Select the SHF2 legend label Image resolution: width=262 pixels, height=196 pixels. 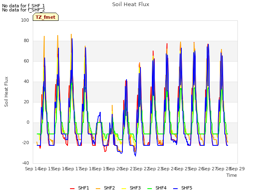pos(109,188)
